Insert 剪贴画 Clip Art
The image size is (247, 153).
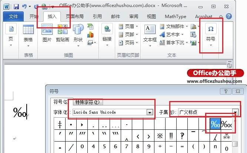point(63,33)
